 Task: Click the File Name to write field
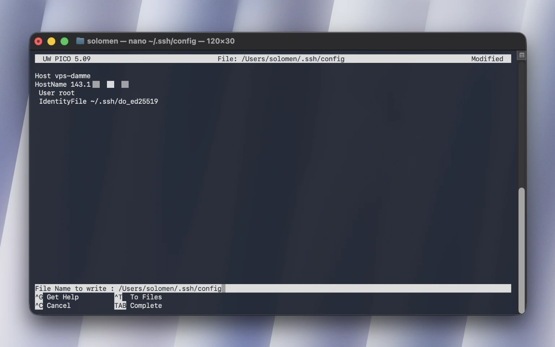273,288
